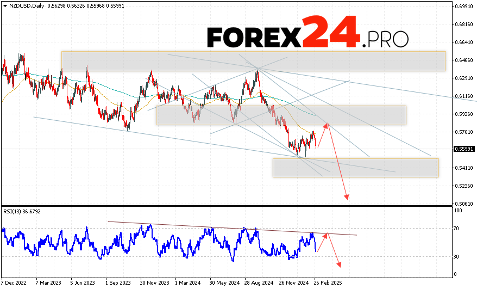Click the red upward arrowhead in RSI panel
The image size is (477, 289).
[x=327, y=235]
